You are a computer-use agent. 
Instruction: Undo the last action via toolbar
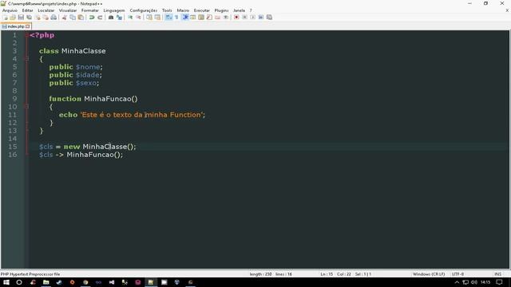click(92, 18)
